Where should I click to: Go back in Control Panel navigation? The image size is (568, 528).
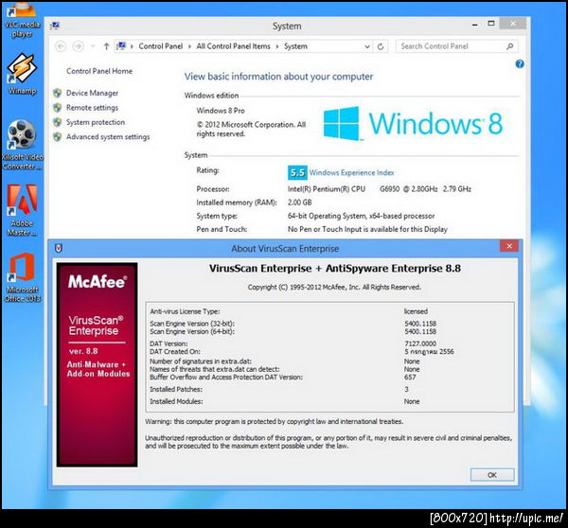[x=61, y=46]
